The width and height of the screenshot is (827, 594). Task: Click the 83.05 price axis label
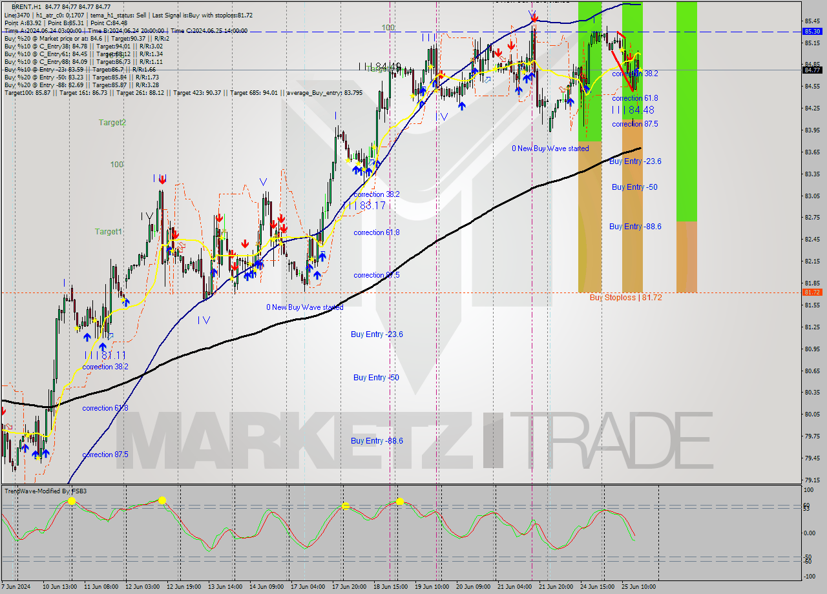tap(813, 196)
